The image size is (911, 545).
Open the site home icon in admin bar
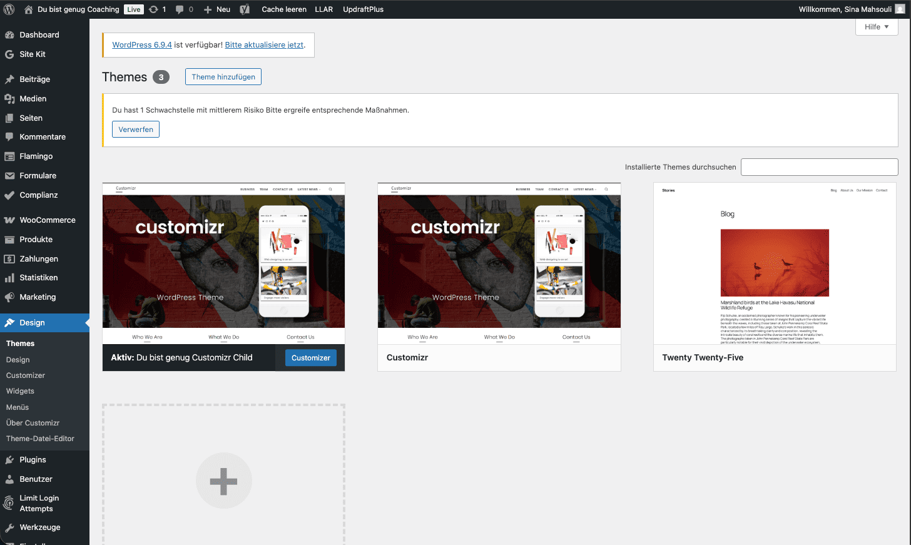point(28,9)
